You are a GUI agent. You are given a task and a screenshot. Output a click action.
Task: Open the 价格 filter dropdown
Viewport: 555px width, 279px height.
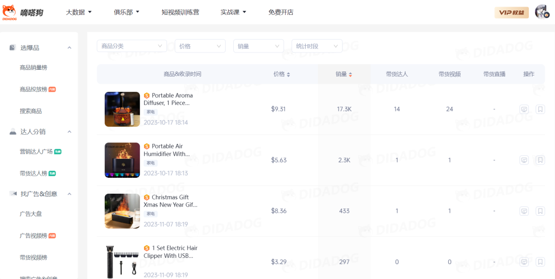(200, 46)
